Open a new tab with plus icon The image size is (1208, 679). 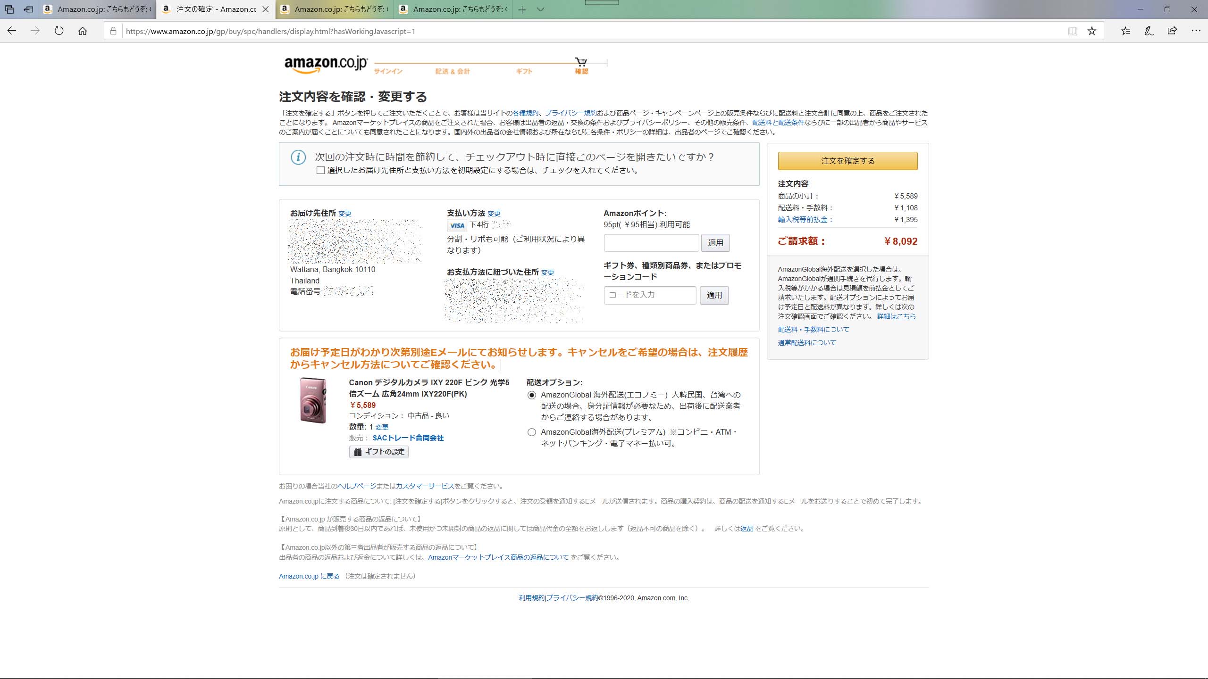pos(522,9)
